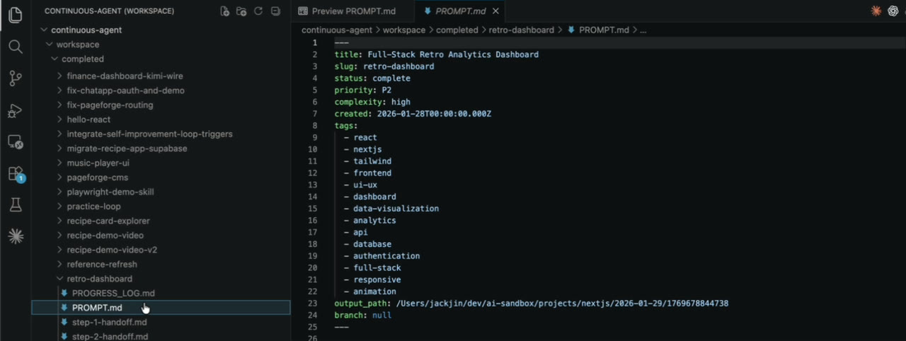
Task: Click the 'slug: retro-dashboard' line
Action: coord(384,67)
